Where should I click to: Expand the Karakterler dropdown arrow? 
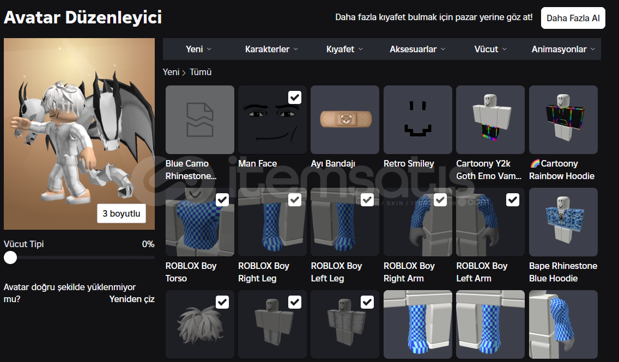click(296, 50)
